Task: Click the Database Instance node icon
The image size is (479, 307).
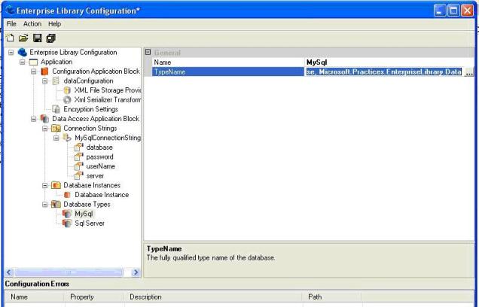Action: coord(67,195)
